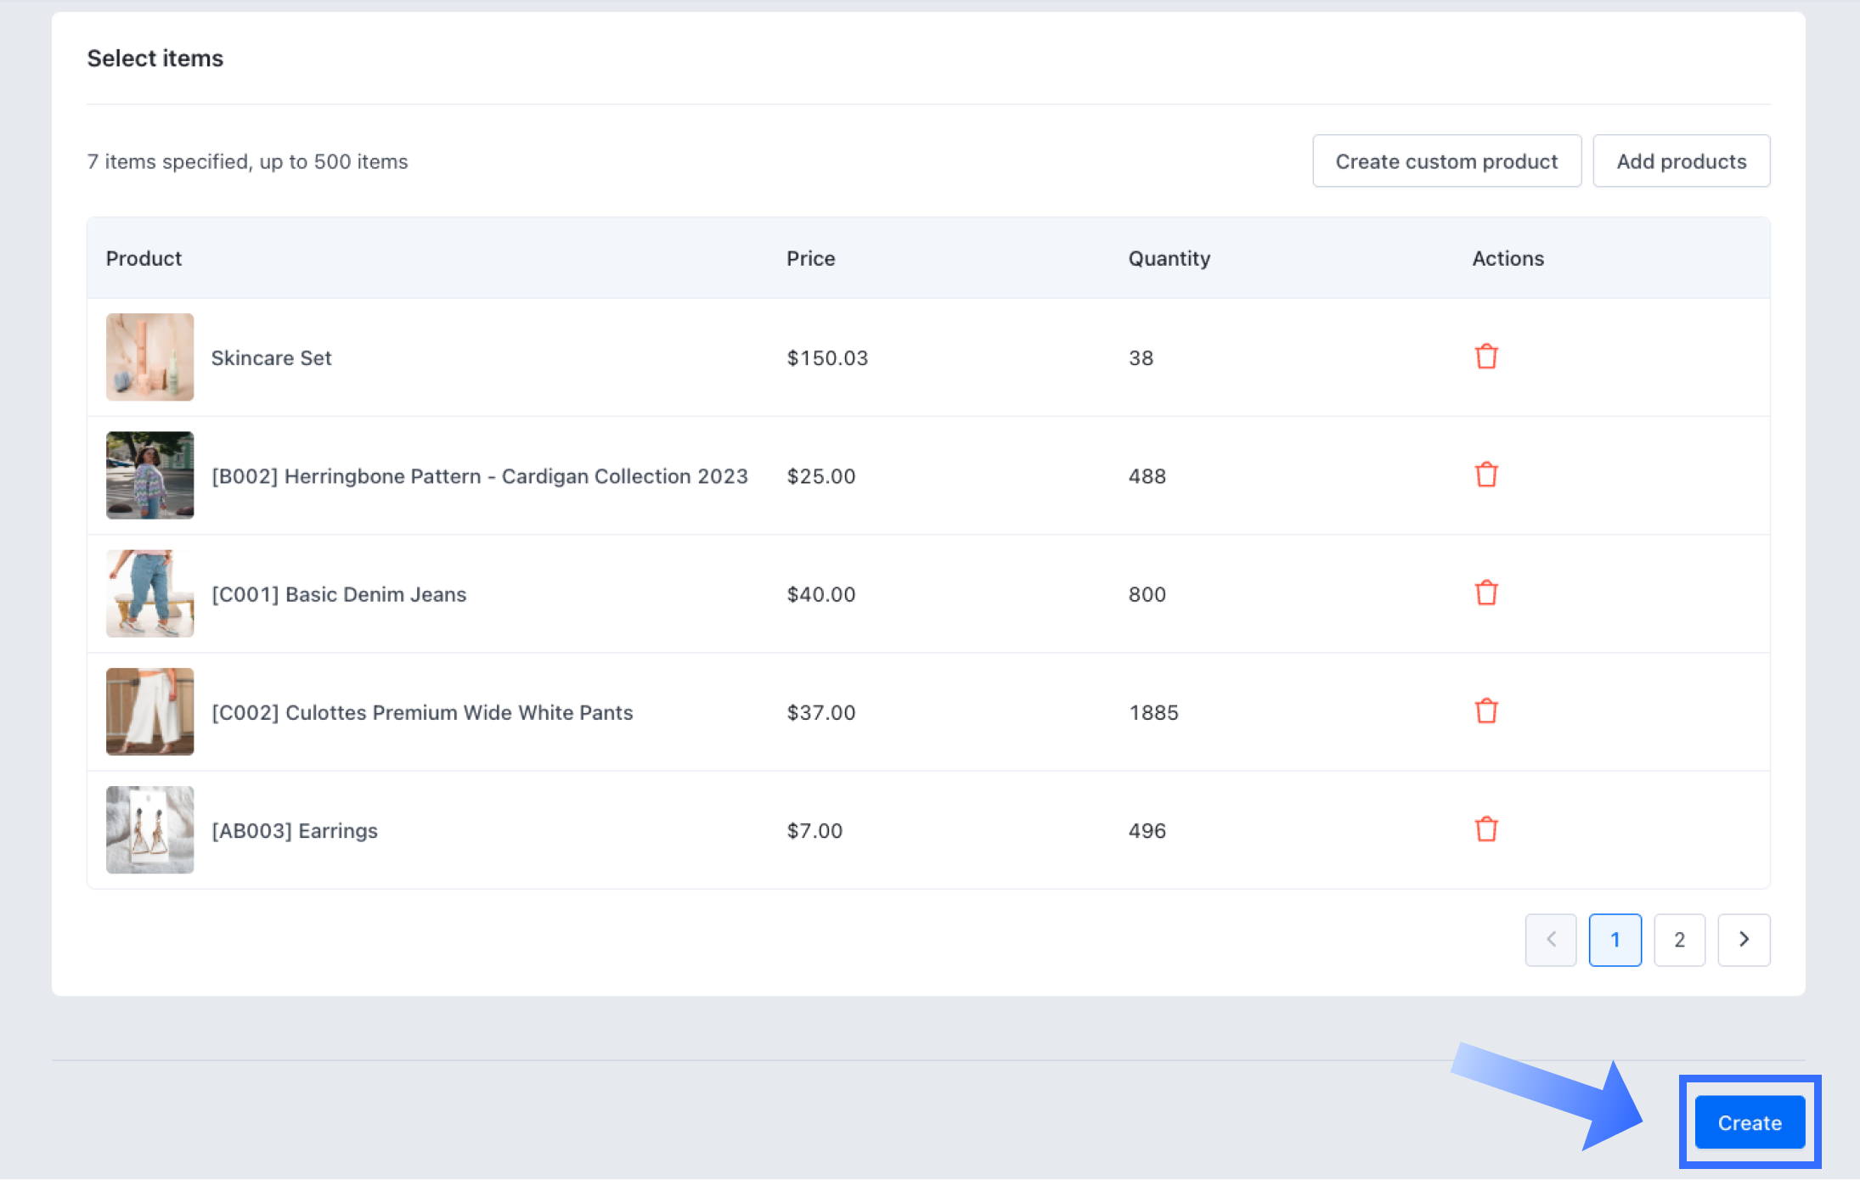The height and width of the screenshot is (1180, 1860).
Task: Remove Herringbone Pattern Cardigan item
Action: 1485,475
